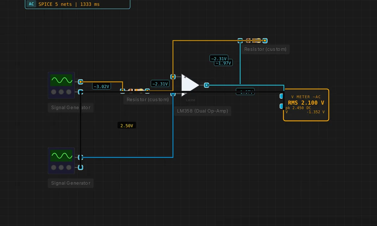This screenshot has width=377, height=226.
Task: Select the upper Signal Generator's lower pin
Action: pos(80,92)
